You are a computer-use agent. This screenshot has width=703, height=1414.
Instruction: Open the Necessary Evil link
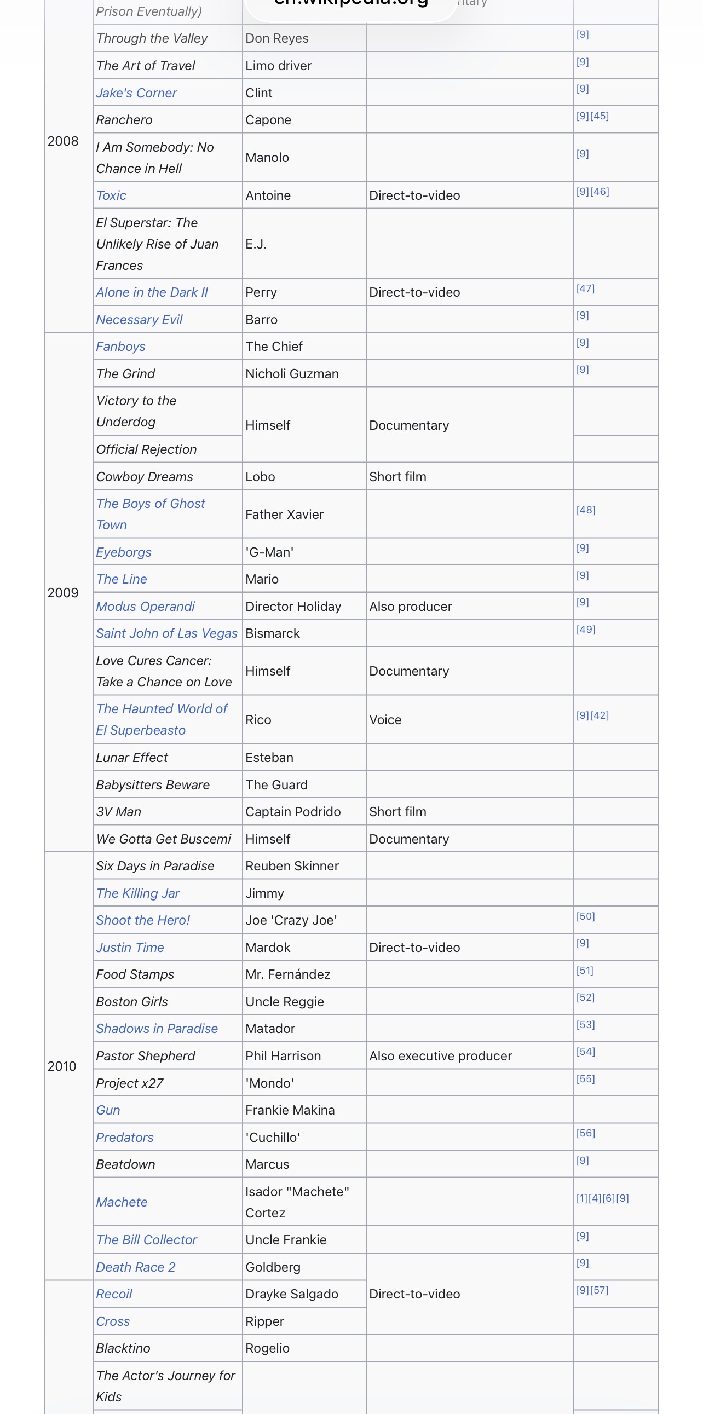coord(139,320)
